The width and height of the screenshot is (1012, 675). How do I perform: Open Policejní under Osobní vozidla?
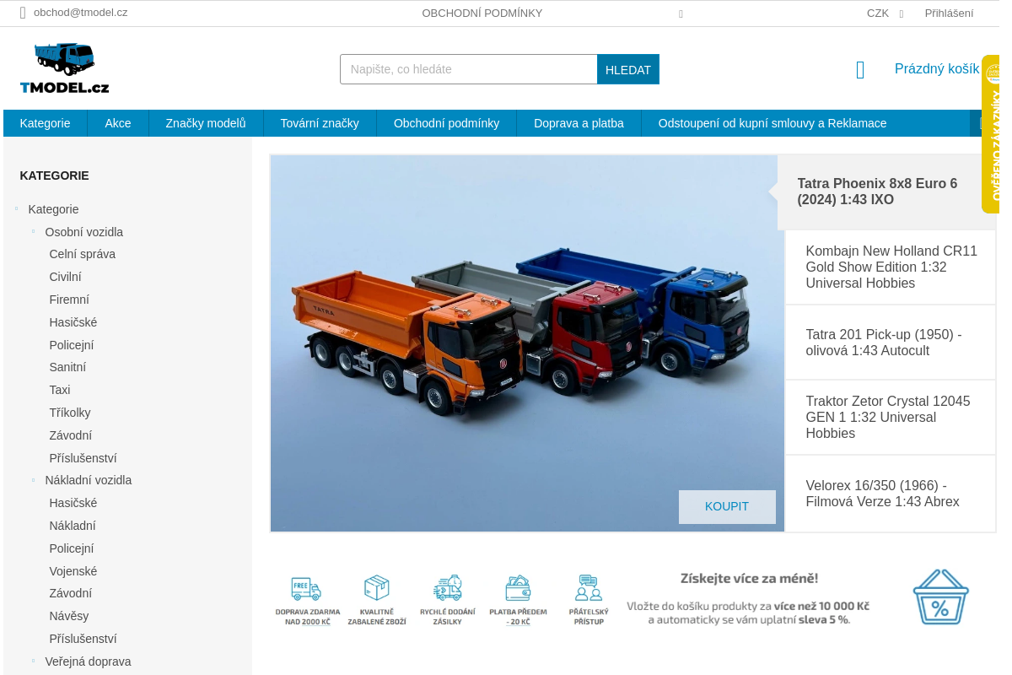point(72,345)
